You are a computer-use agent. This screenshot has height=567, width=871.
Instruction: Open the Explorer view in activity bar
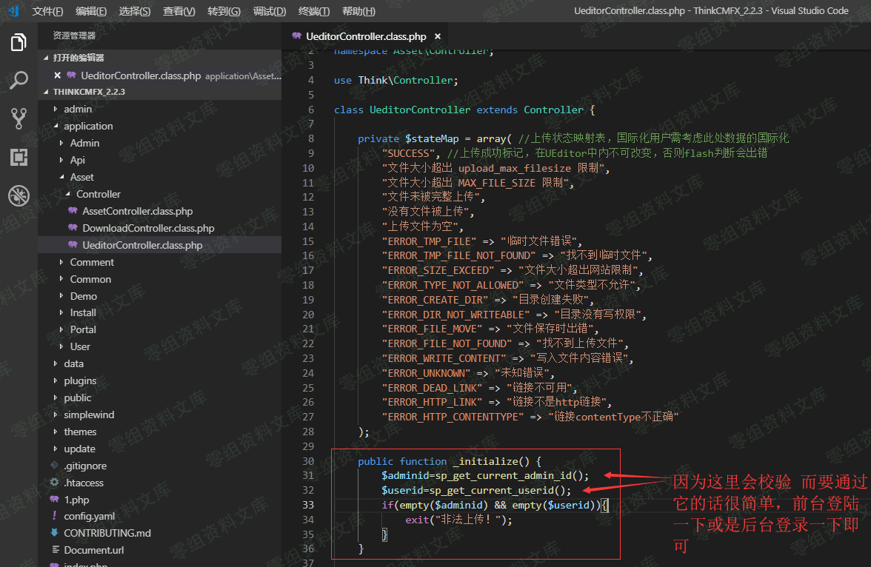point(19,42)
